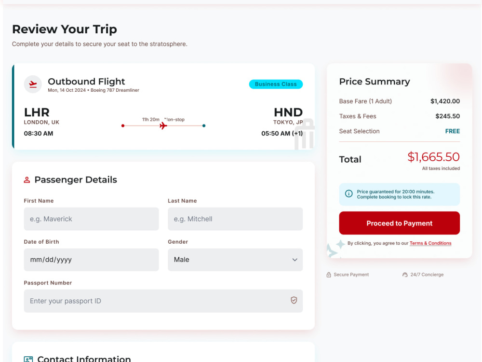Focus the Last Name input field
The height and width of the screenshot is (362, 482).
click(235, 219)
